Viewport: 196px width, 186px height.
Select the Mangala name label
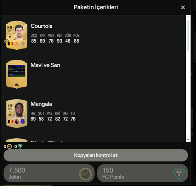41,104
